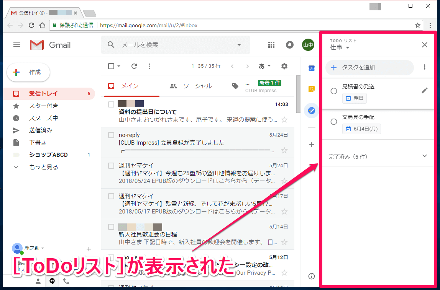Open the Gmail settings gear
The image size is (440, 290).
(284, 66)
